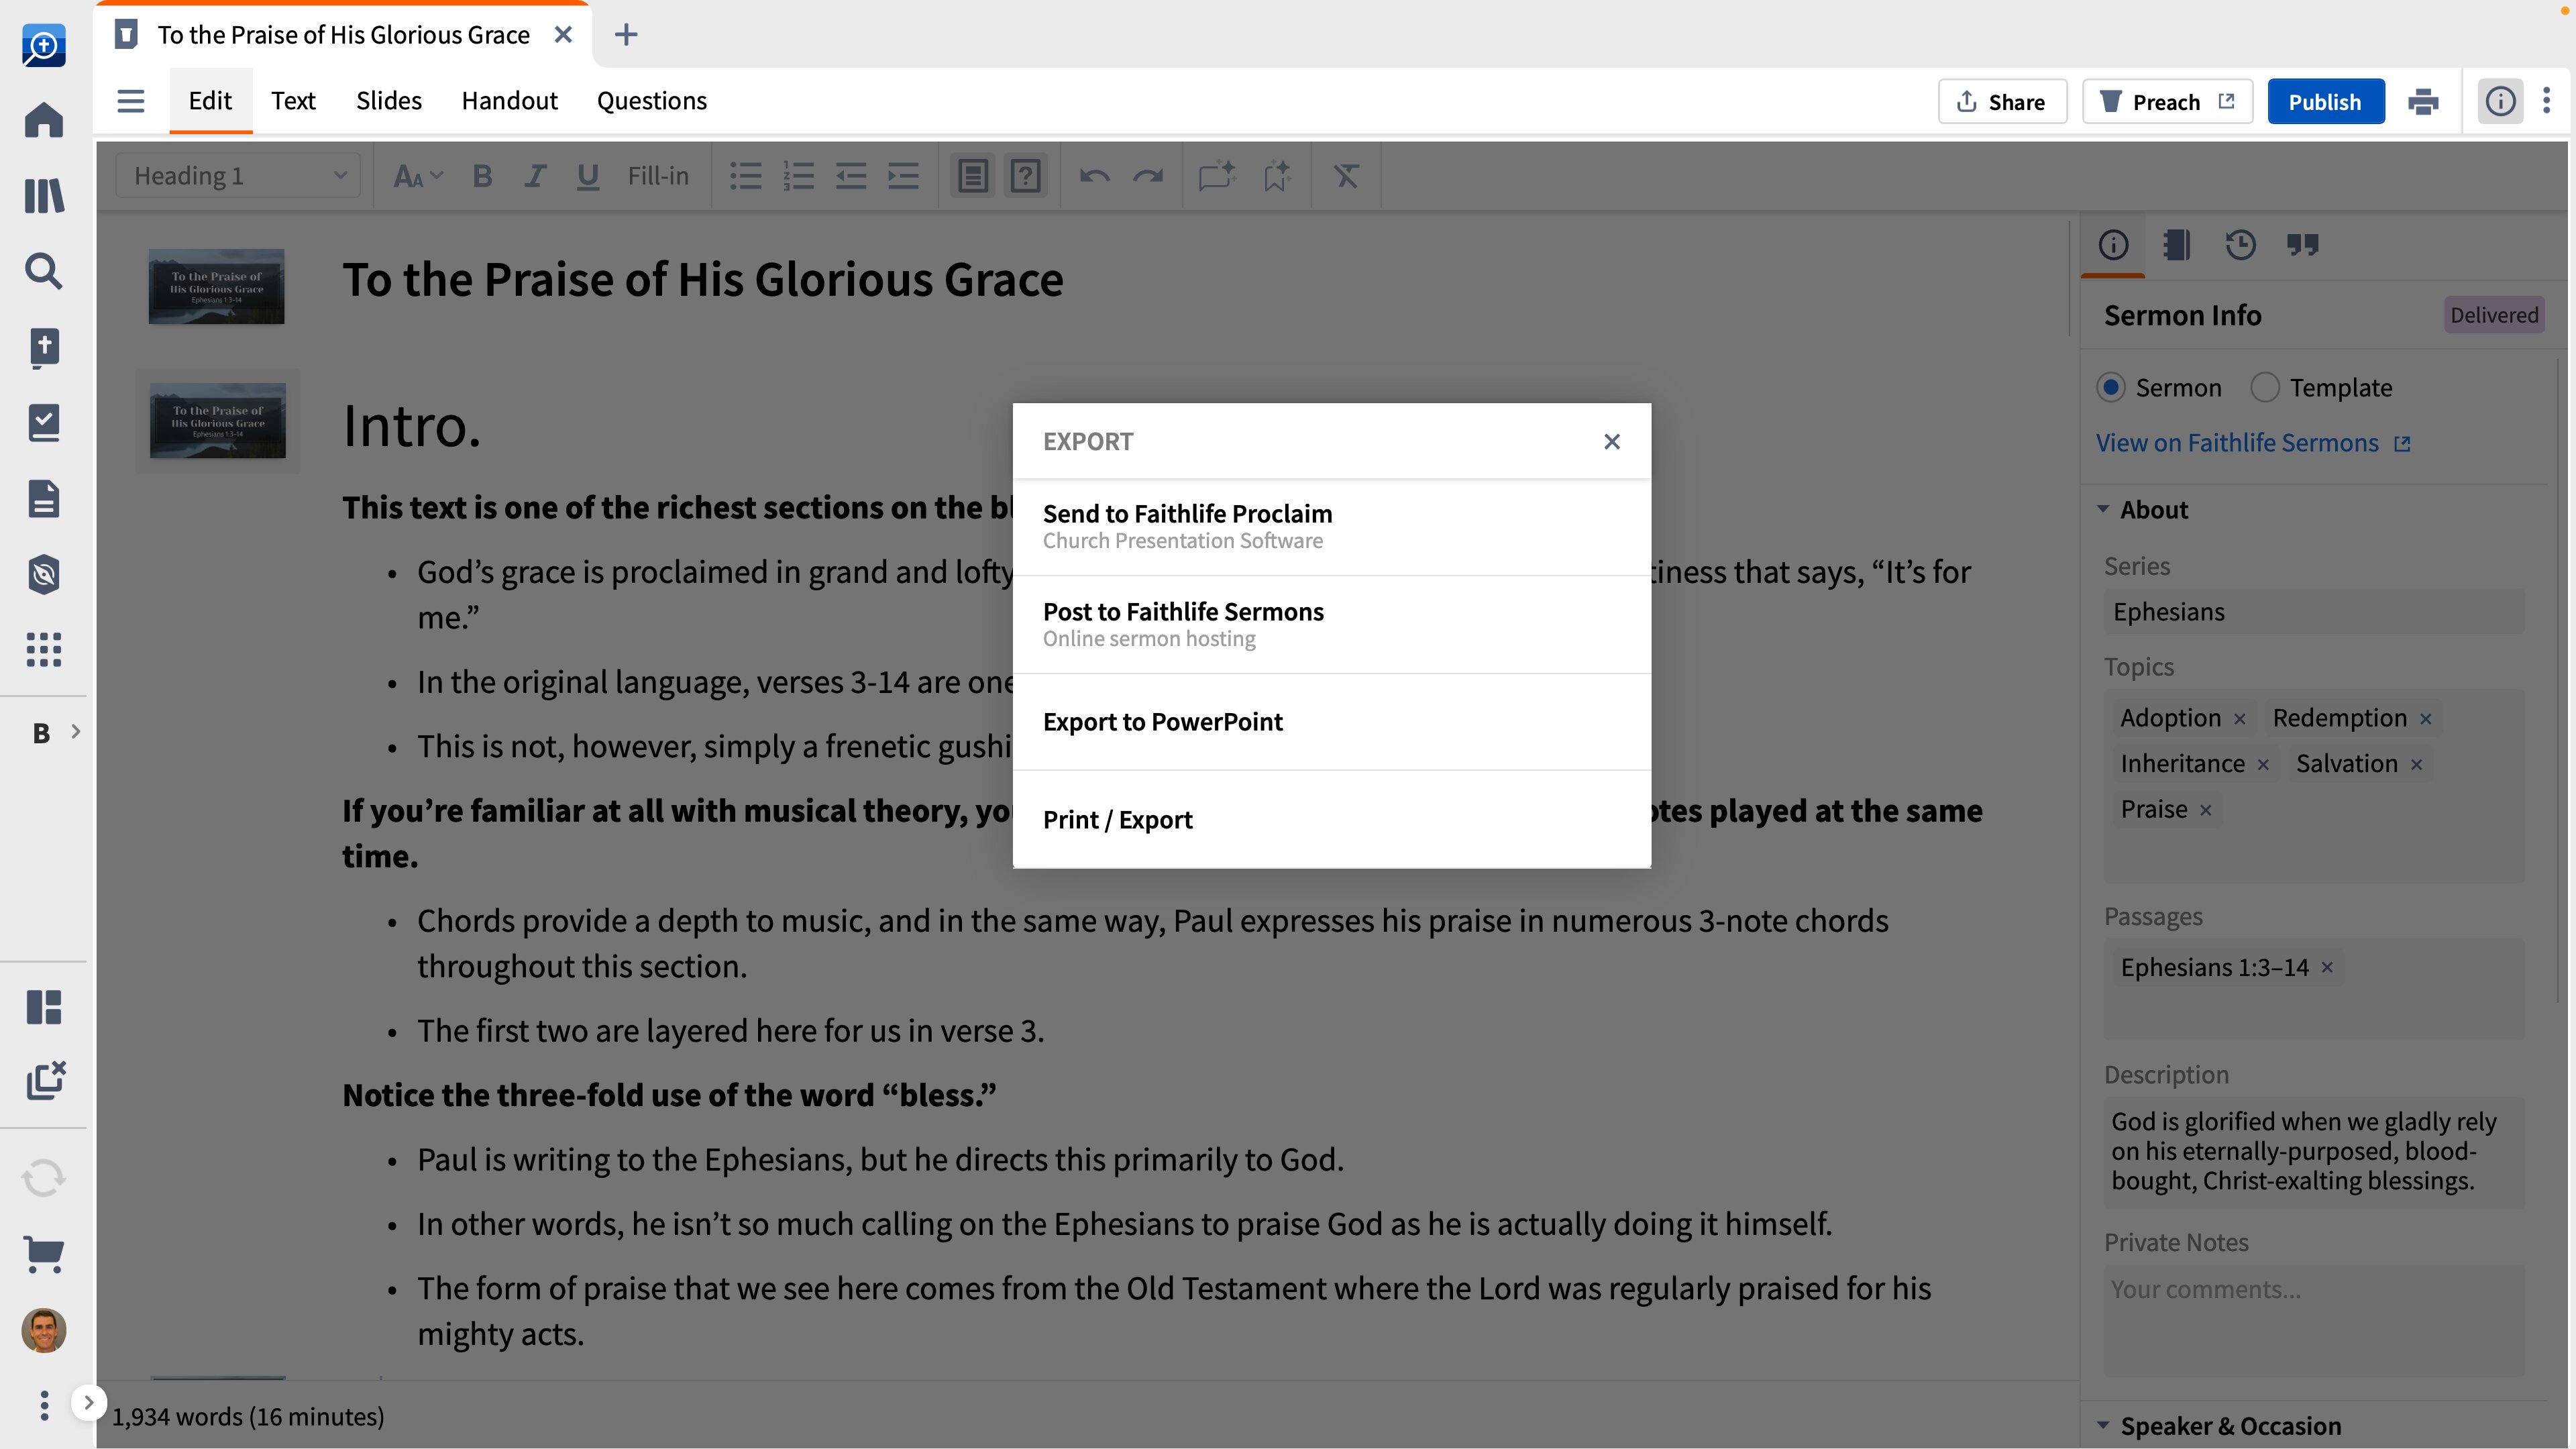The height and width of the screenshot is (1449, 2576).
Task: Click the redo icon in toolbar
Action: pos(1148,175)
